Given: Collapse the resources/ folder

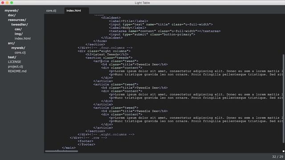Looking at the screenshot, I should point(17,20).
